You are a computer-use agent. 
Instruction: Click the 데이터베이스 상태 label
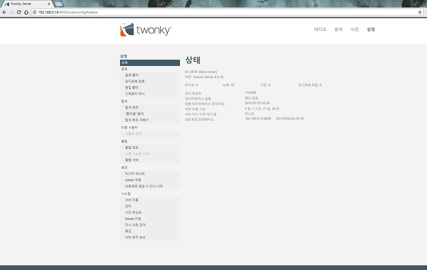click(x=198, y=99)
